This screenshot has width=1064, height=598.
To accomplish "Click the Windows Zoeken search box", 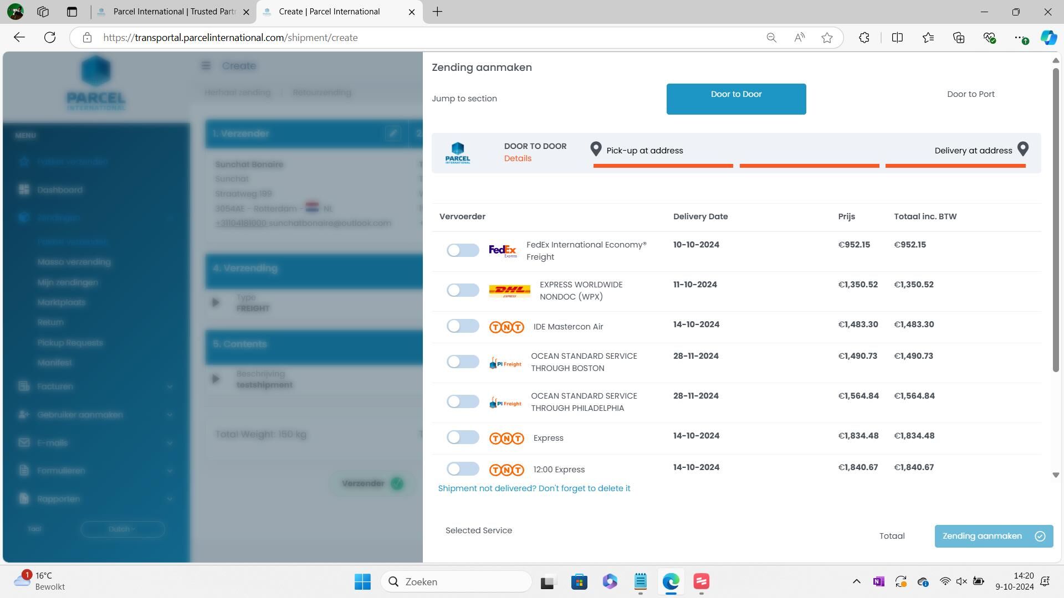I will 456,581.
